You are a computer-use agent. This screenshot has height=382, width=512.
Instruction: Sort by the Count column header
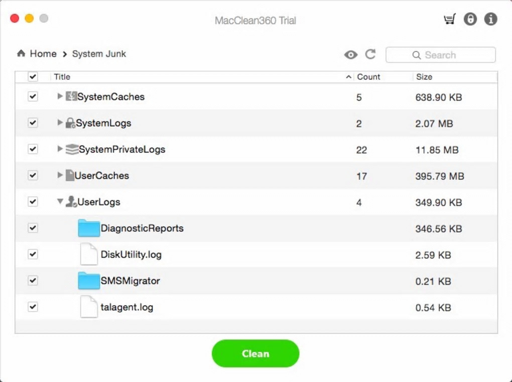(368, 77)
